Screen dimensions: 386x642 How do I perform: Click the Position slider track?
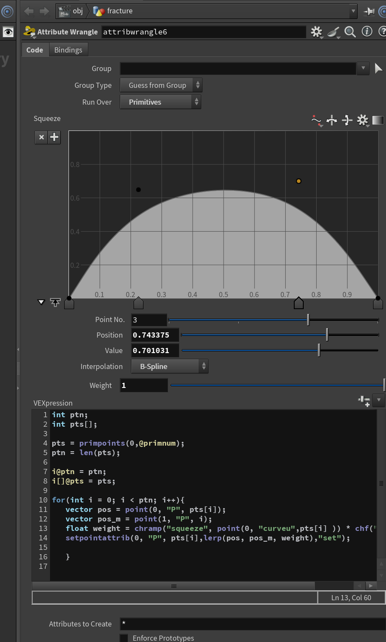click(280, 335)
